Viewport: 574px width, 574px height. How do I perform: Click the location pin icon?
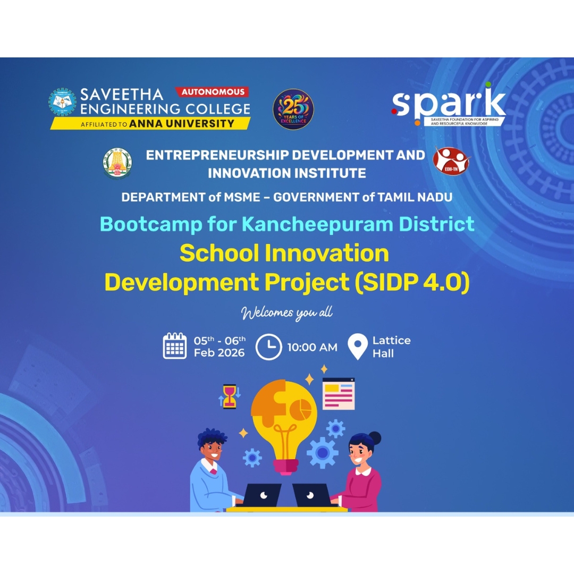click(x=357, y=347)
